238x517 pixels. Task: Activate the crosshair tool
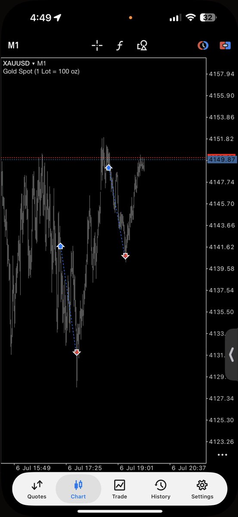[97, 46]
